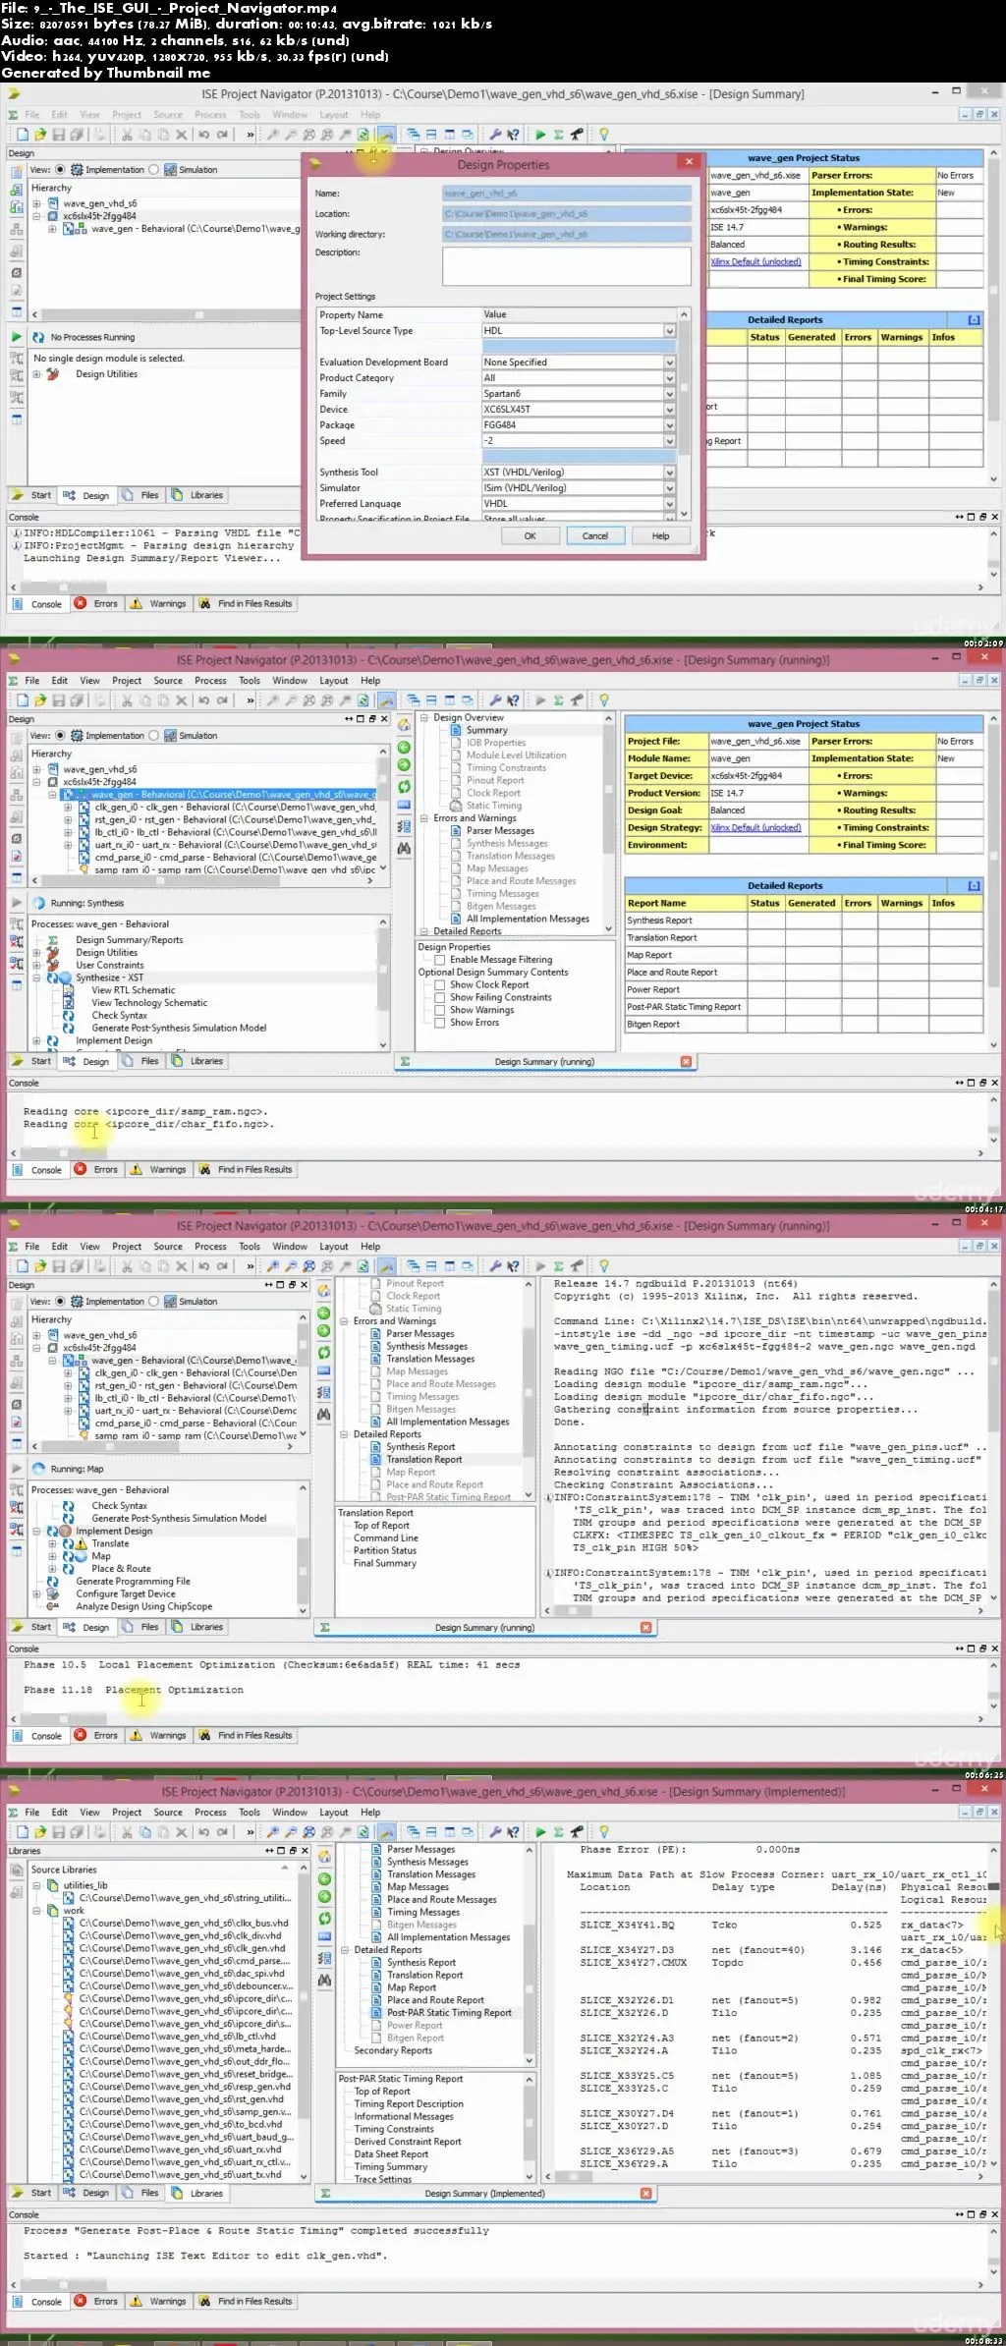Viewport: 1006px width, 2346px height.
Task: Select View RTL Schematic process
Action: pyautogui.click(x=134, y=990)
